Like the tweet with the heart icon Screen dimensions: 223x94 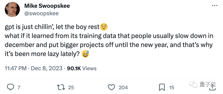tap(111, 87)
